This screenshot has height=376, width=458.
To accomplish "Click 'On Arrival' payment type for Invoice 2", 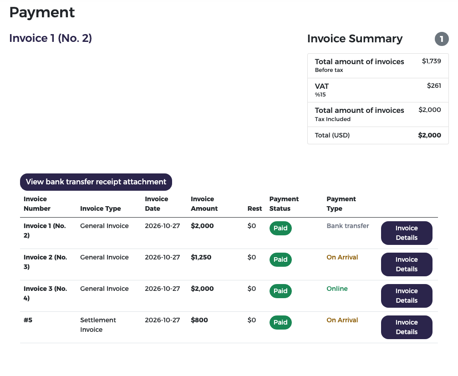I will 342,257.
